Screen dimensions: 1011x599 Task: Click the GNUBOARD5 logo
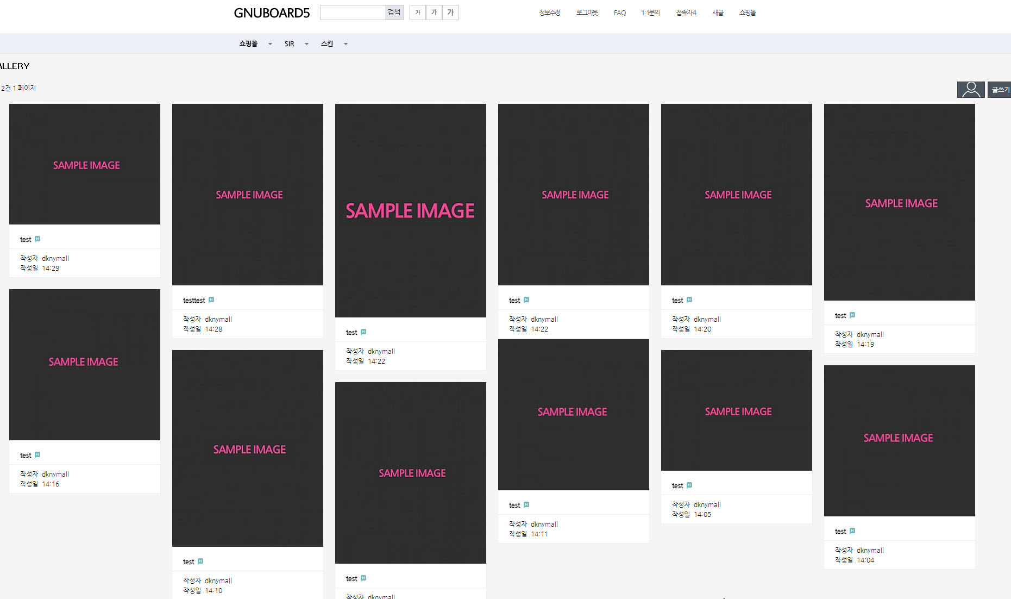(x=272, y=13)
